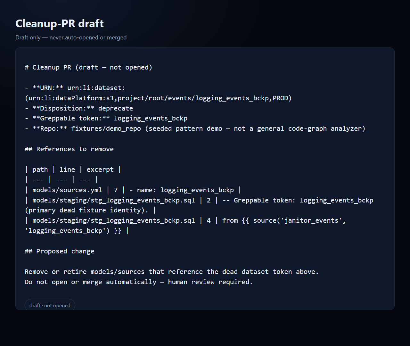The height and width of the screenshot is (346, 410).
Task: Click the 'Cleanup-PR draft' page heading
Action: pyautogui.click(x=60, y=23)
